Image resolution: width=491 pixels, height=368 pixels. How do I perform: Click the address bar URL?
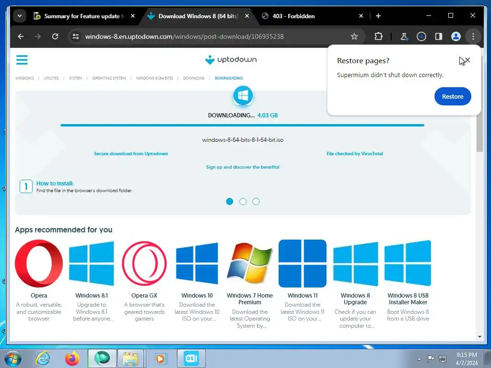click(x=185, y=36)
